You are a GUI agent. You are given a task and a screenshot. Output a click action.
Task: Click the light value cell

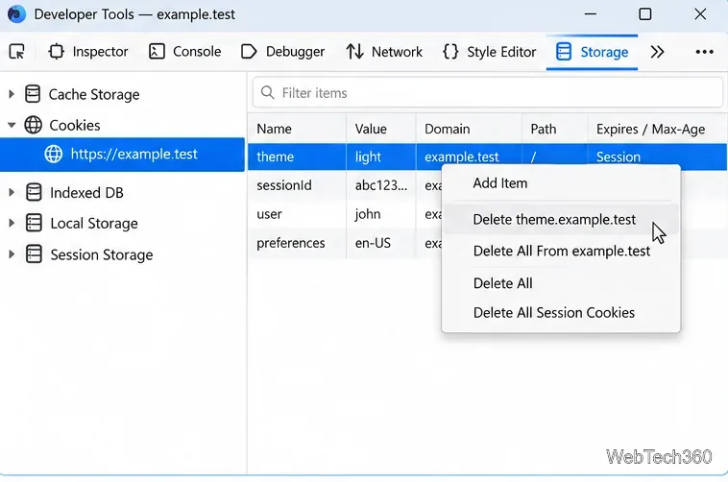[380, 157]
